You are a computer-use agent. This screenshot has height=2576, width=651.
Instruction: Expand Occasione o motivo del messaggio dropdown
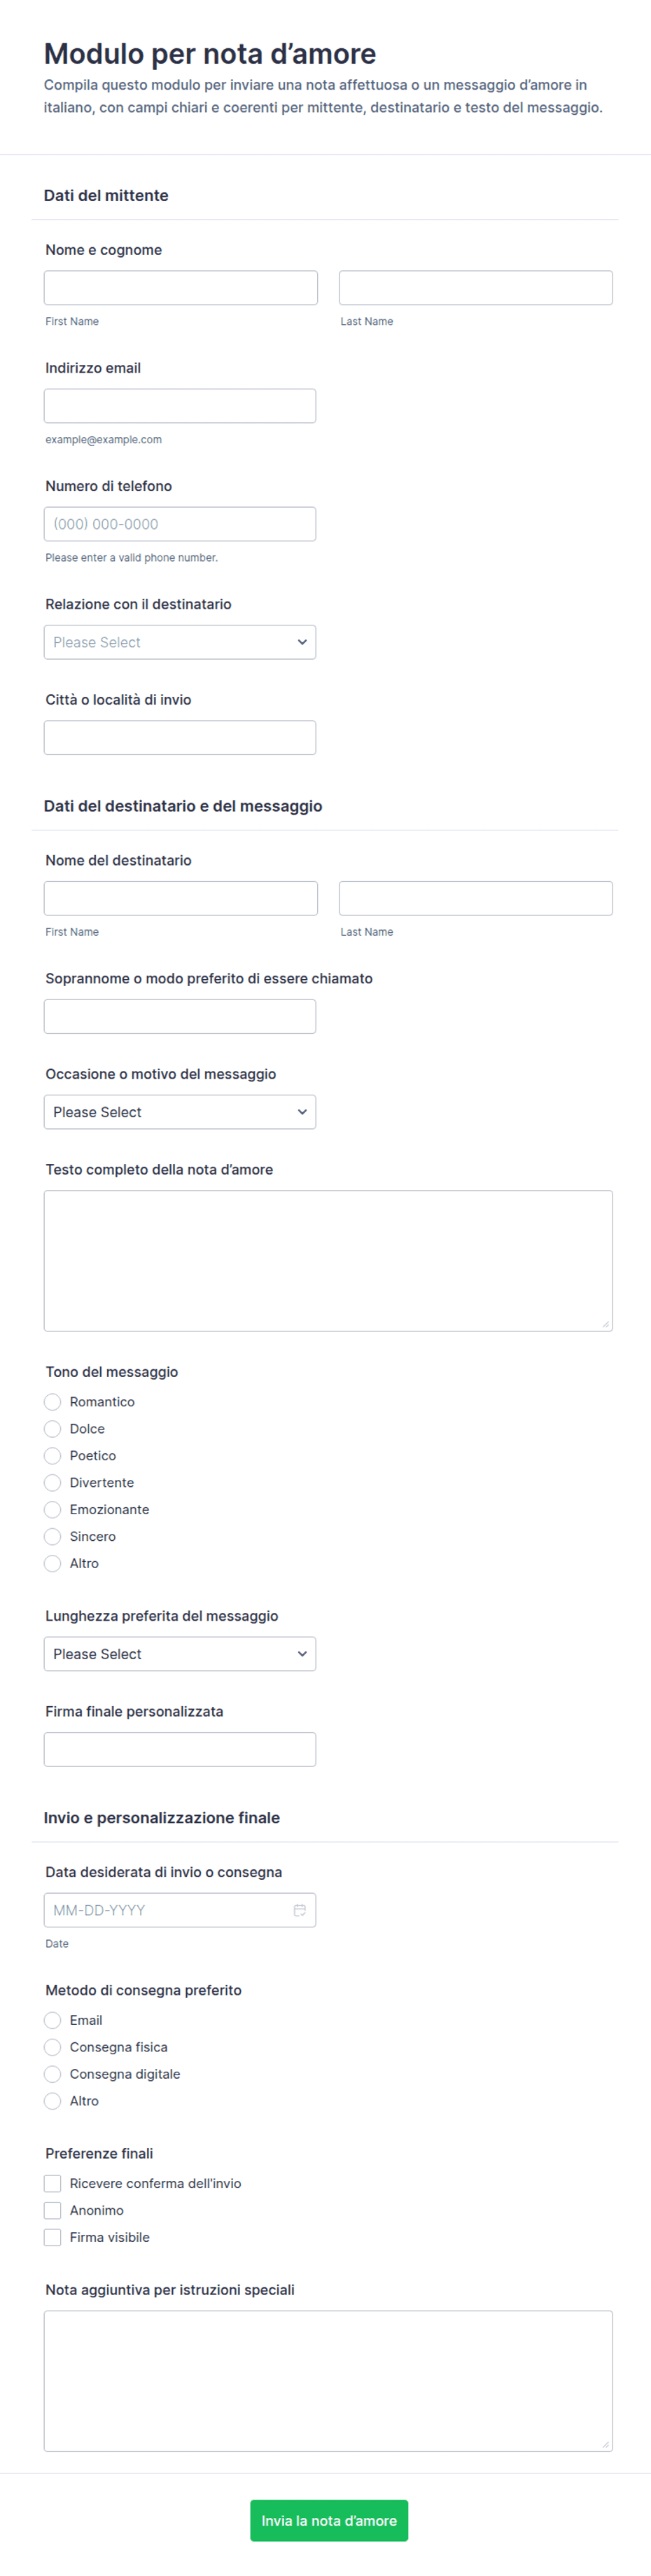[180, 1112]
